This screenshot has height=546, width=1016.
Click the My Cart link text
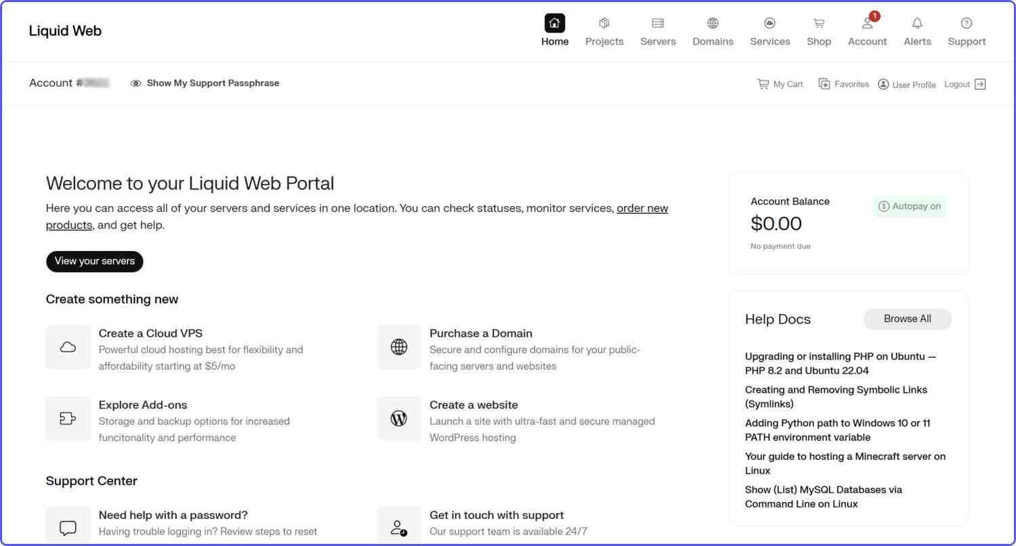click(x=788, y=84)
